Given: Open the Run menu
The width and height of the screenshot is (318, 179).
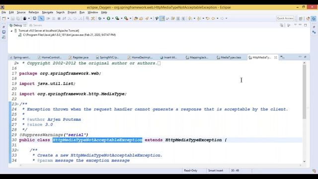Looking at the screenshot, I should [82, 12].
